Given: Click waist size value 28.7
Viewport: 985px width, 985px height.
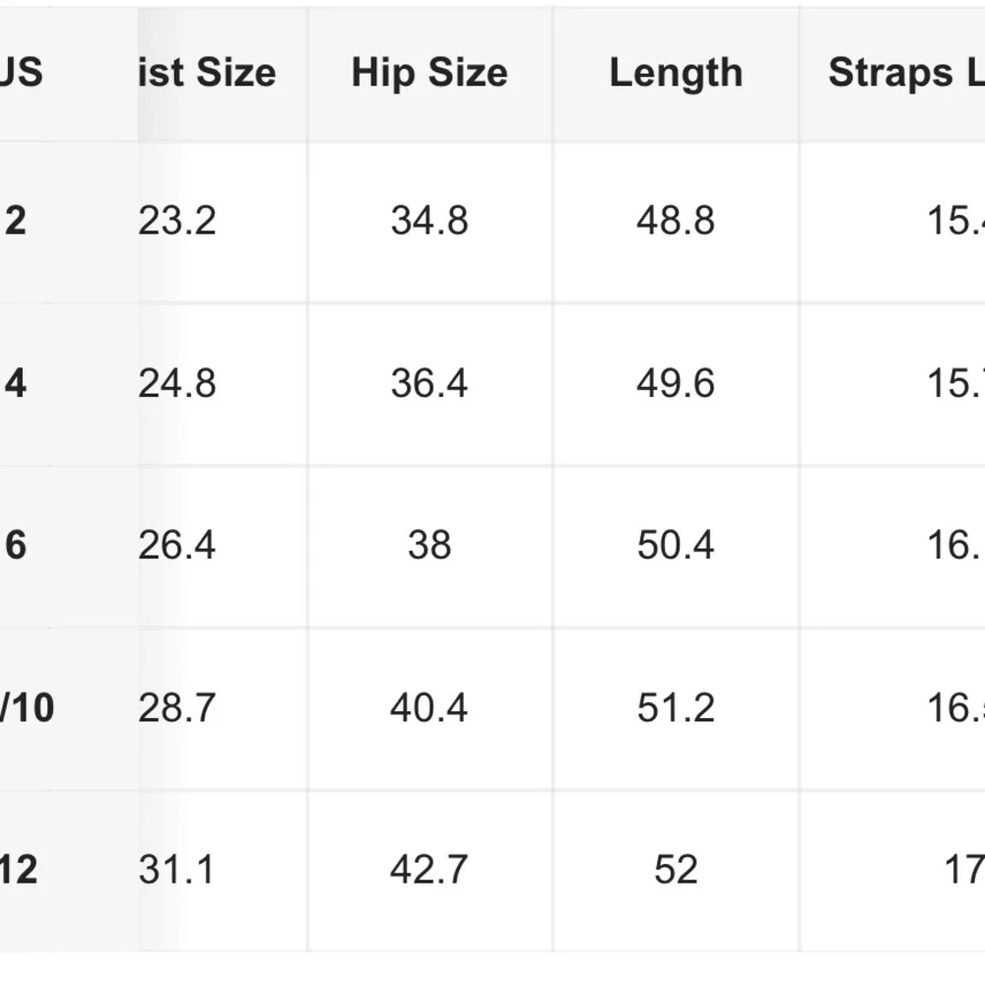Looking at the screenshot, I should [177, 708].
